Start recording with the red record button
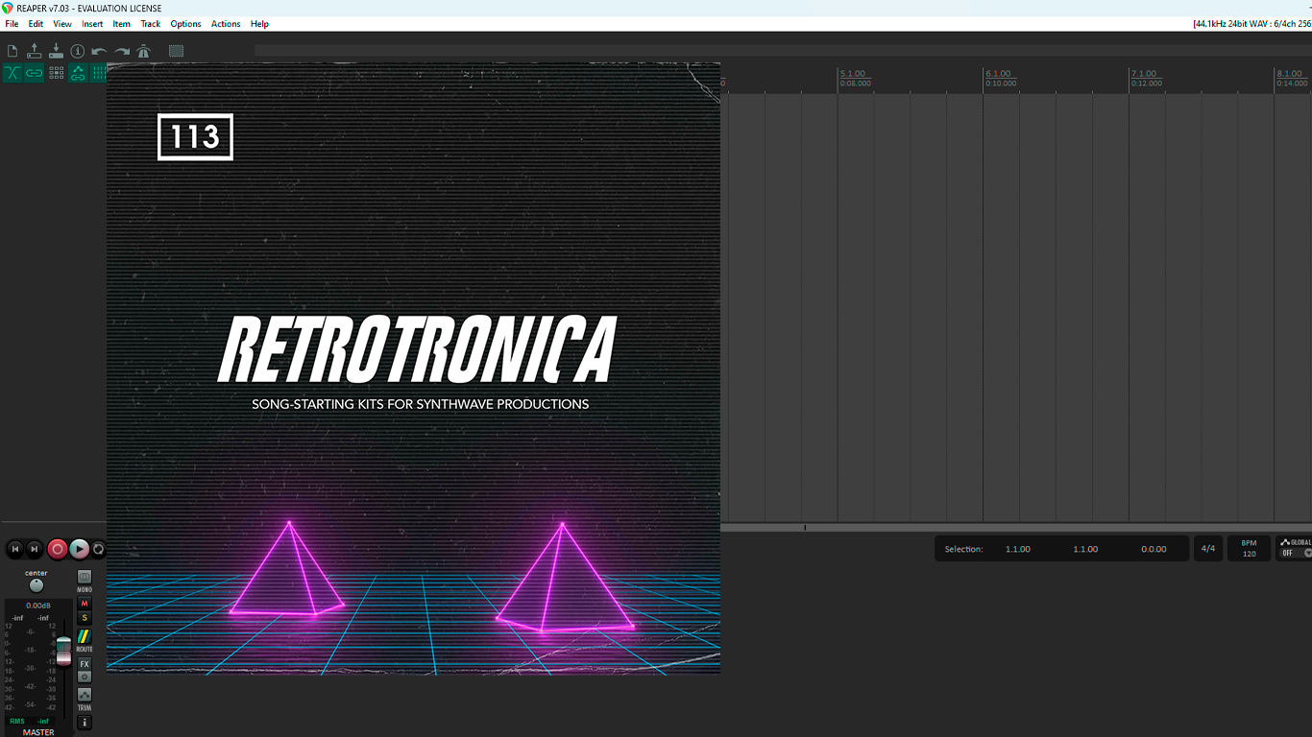The image size is (1312, 737). [58, 549]
